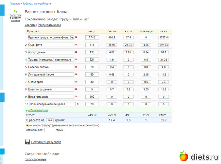Click the Сельдерей product name field
Screen dimensions: 221x164
pos(51,82)
